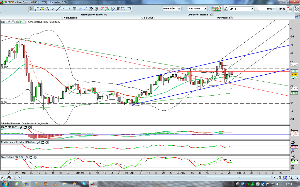The image size is (300, 187).
Task: Select the ruler measurement tool
Action: point(36,9)
